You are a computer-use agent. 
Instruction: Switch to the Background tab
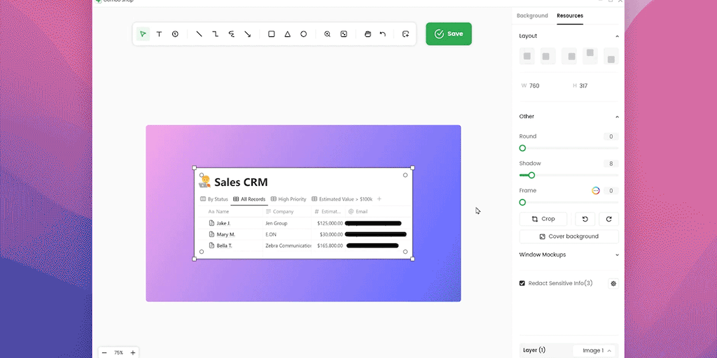pos(532,15)
